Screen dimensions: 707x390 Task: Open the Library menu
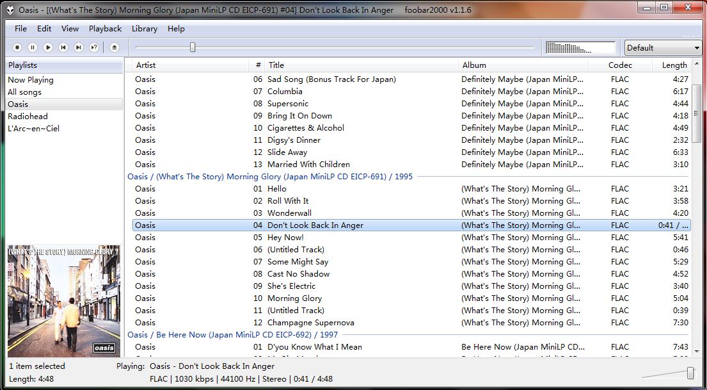pyautogui.click(x=145, y=28)
